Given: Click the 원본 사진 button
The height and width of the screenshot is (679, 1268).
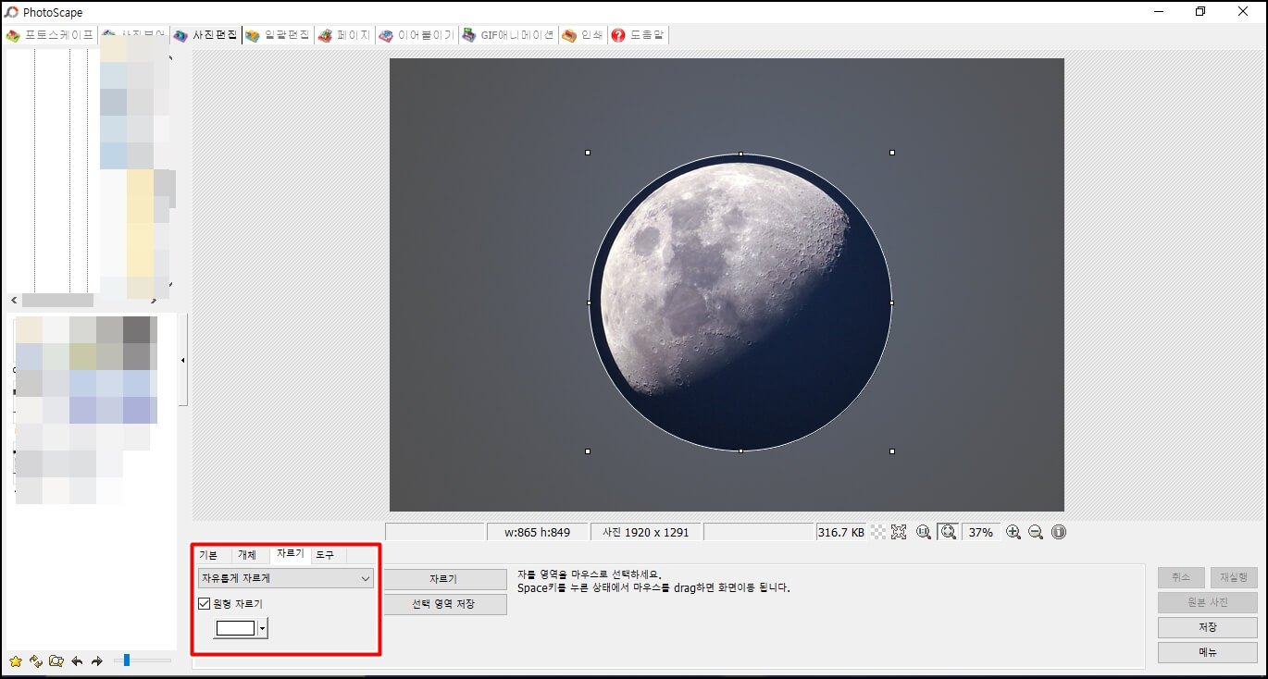Looking at the screenshot, I should coord(1208,602).
